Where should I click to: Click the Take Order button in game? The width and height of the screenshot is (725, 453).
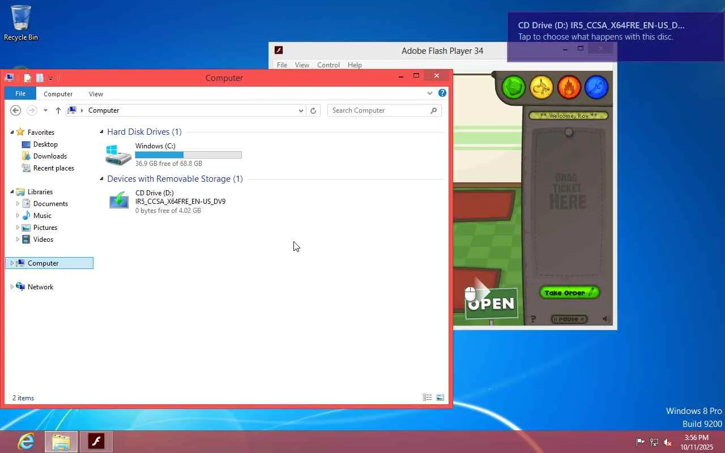coord(569,293)
